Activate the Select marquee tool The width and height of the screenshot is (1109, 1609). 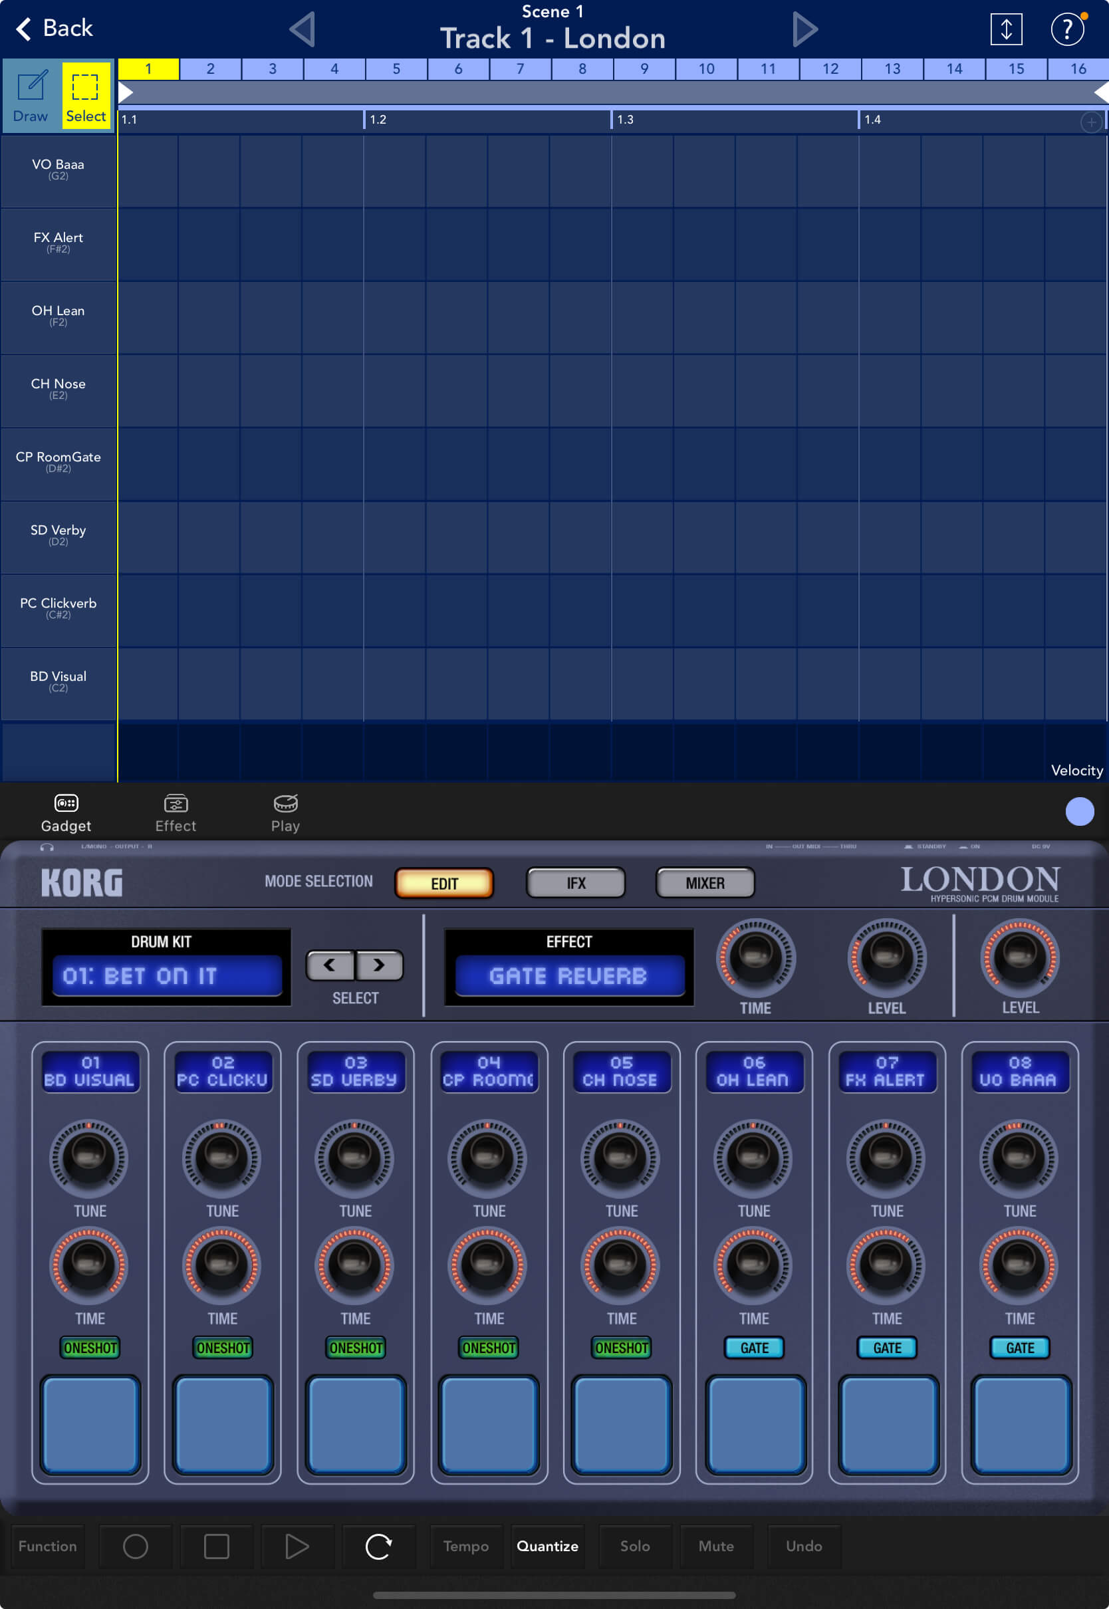86,95
